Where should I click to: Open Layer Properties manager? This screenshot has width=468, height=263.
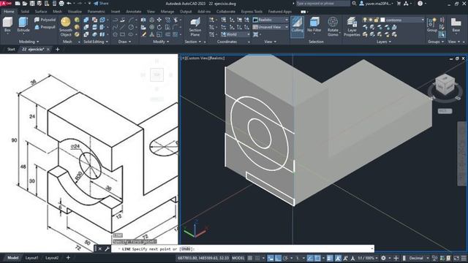[352, 26]
